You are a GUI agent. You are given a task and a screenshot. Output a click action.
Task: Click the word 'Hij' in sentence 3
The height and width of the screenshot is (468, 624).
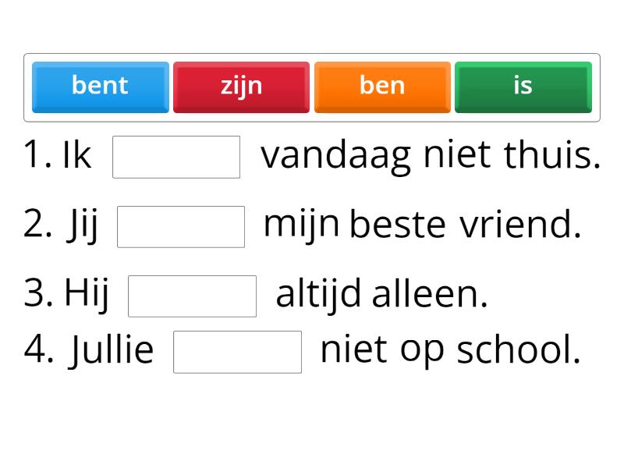[x=87, y=294]
